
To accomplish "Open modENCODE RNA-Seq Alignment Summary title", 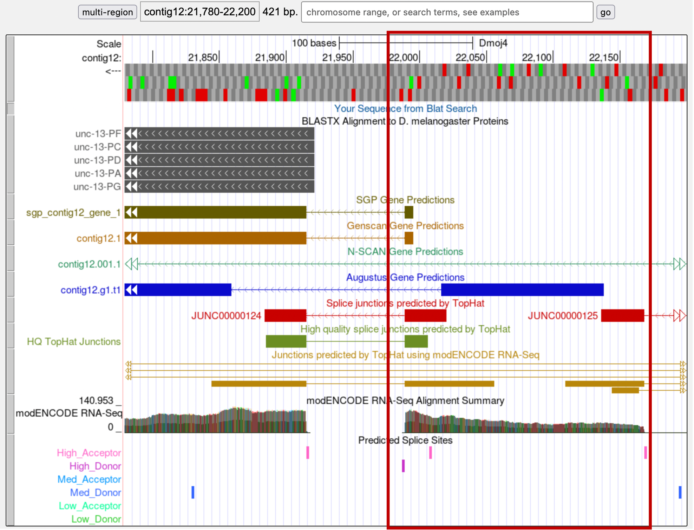I will click(405, 400).
